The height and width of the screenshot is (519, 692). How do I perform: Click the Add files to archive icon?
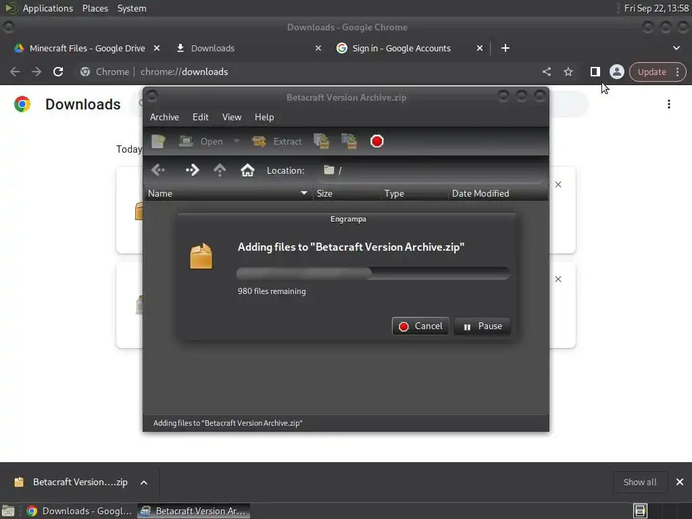pyautogui.click(x=322, y=141)
